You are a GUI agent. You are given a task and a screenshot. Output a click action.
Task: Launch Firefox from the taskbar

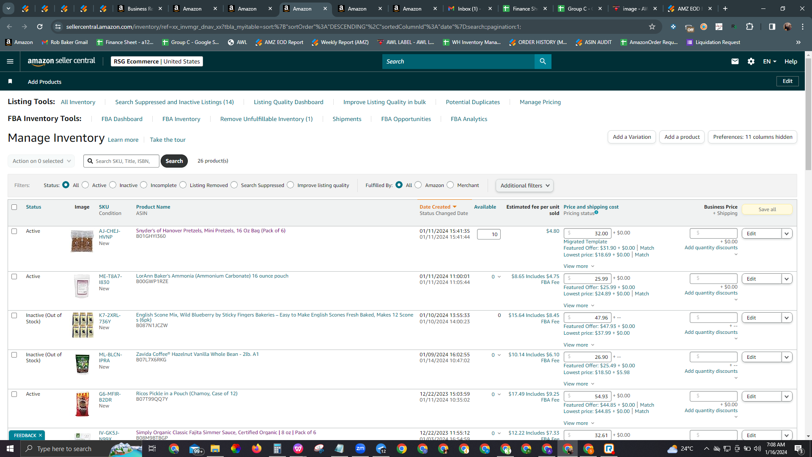point(257,449)
